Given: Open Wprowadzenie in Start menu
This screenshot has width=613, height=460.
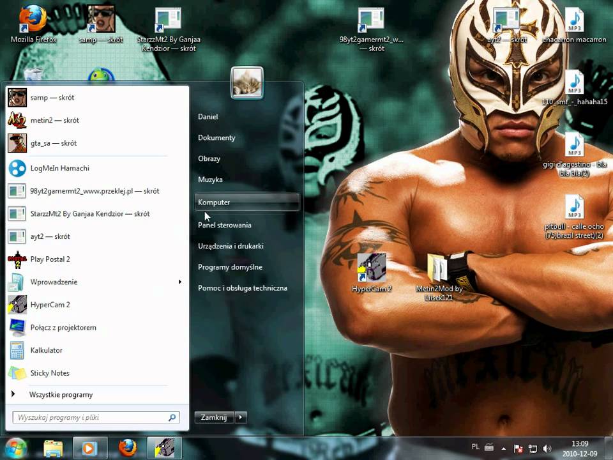Looking at the screenshot, I should (x=97, y=282).
